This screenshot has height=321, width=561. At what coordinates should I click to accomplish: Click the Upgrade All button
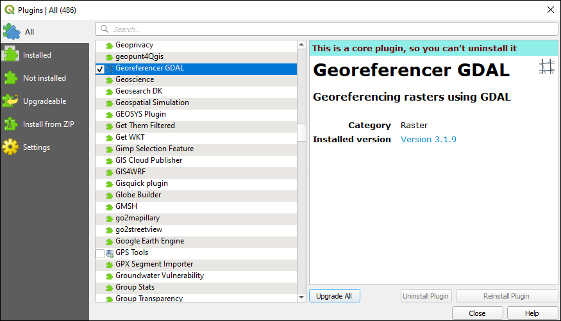(335, 296)
